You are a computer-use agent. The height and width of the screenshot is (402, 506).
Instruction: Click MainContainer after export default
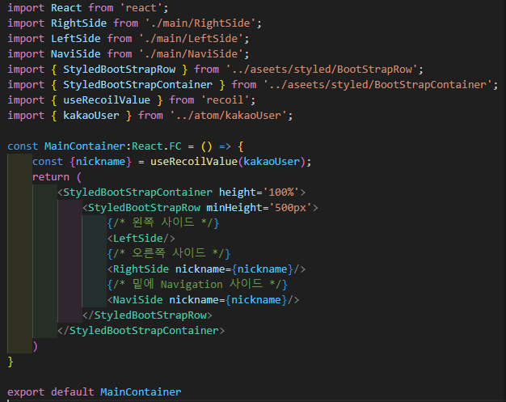click(x=141, y=392)
